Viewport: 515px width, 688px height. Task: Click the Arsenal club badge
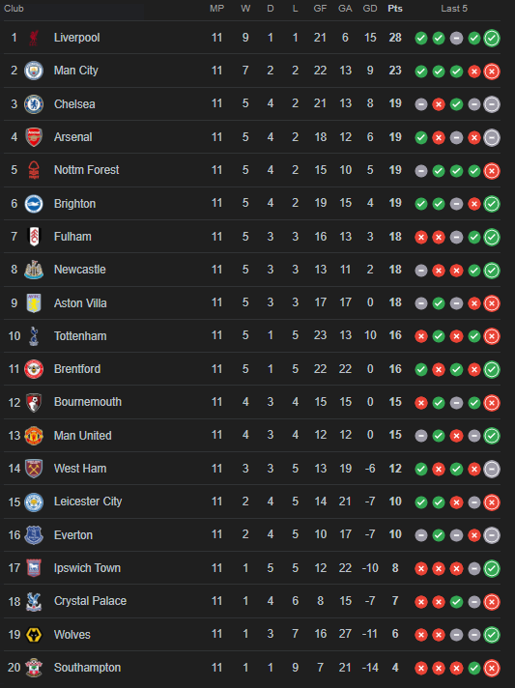click(34, 137)
